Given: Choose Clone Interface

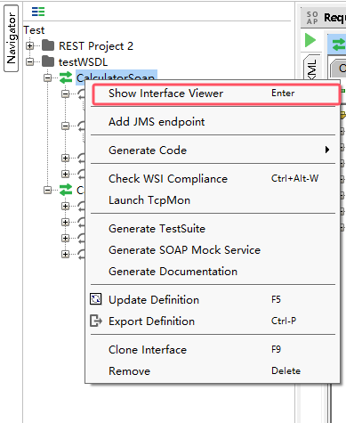Looking at the screenshot, I should [213, 350].
